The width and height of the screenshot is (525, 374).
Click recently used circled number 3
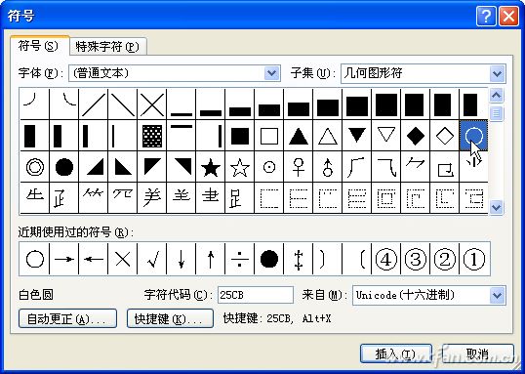coord(416,260)
